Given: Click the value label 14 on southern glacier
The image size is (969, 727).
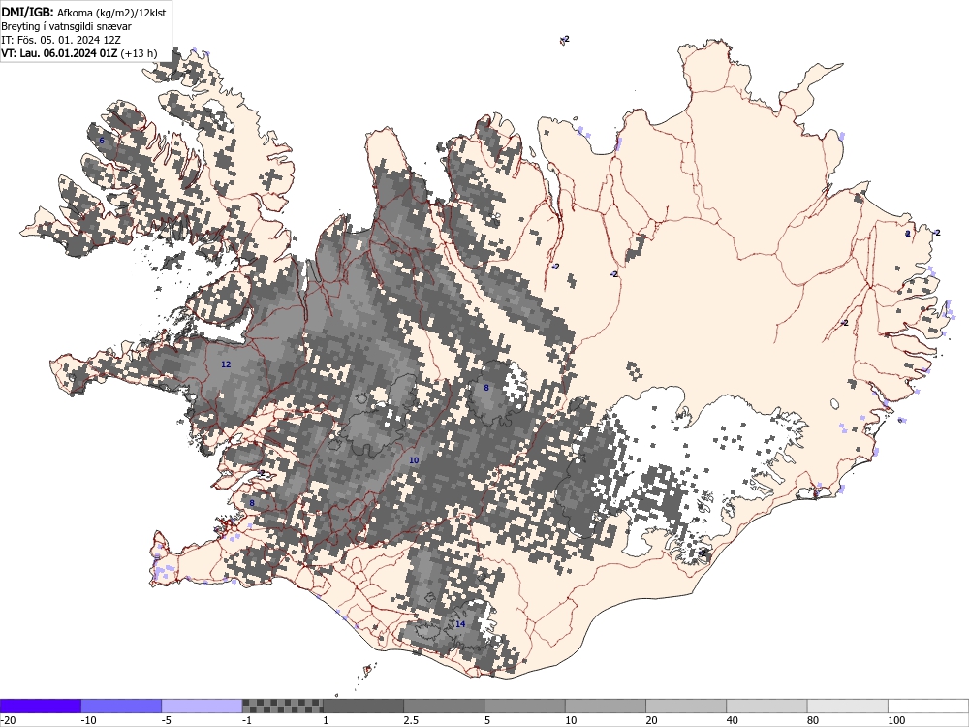Looking at the screenshot, I should click(460, 624).
